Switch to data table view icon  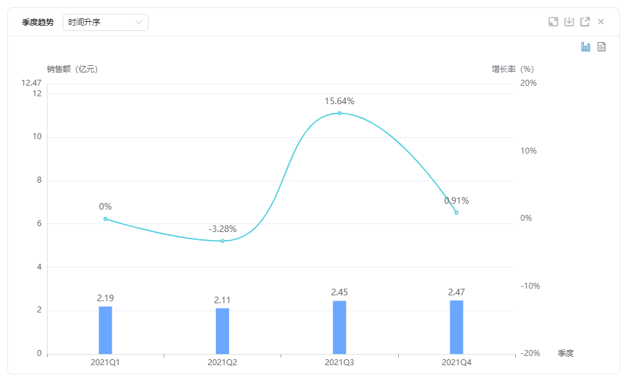tap(602, 47)
